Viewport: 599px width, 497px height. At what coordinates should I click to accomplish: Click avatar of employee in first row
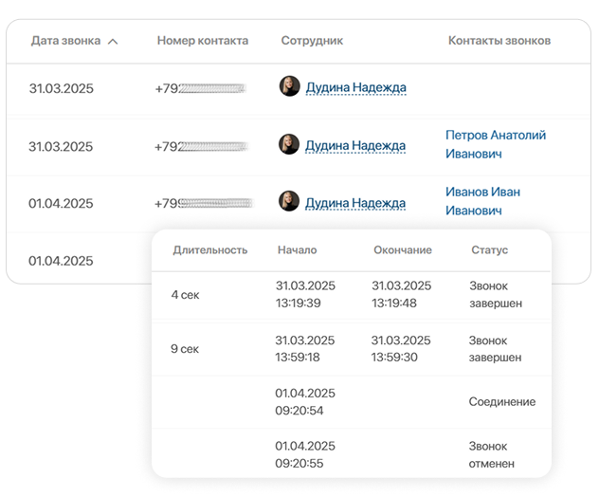tap(290, 86)
